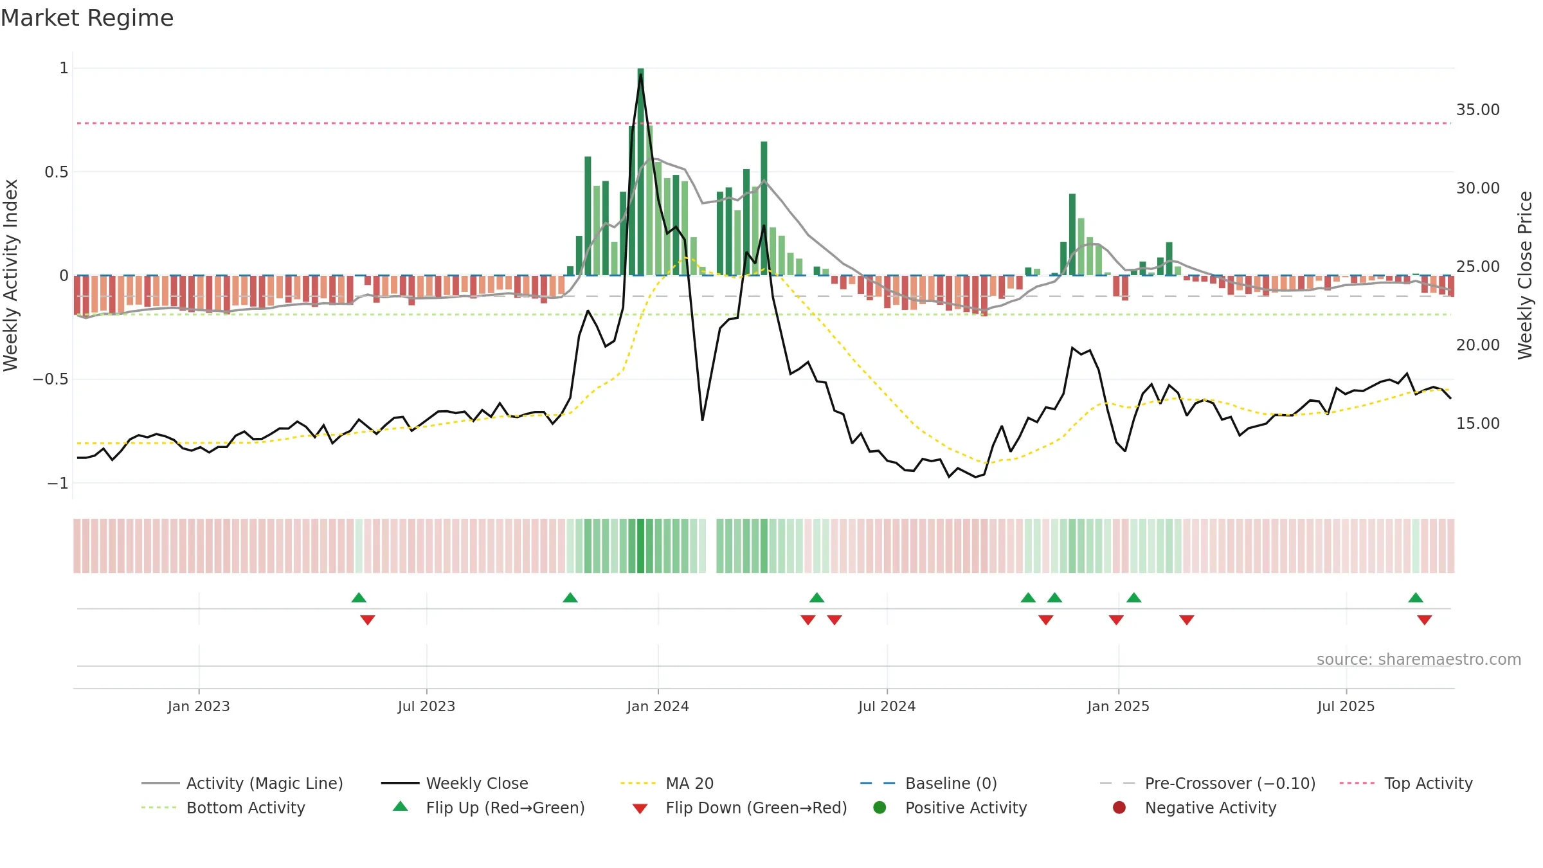The width and height of the screenshot is (1543, 868).
Task: Click the red flip-down triangle in February 2025
Action: pos(1187,620)
